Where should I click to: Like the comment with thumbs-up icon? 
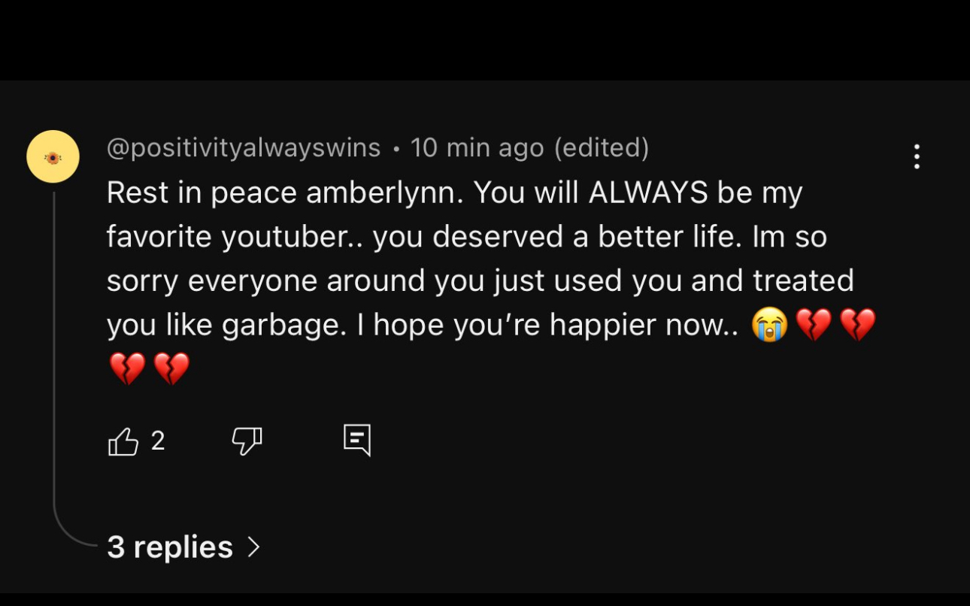(x=124, y=441)
